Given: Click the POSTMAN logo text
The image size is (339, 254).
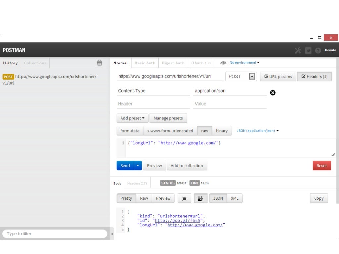Looking at the screenshot, I should pos(14,50).
